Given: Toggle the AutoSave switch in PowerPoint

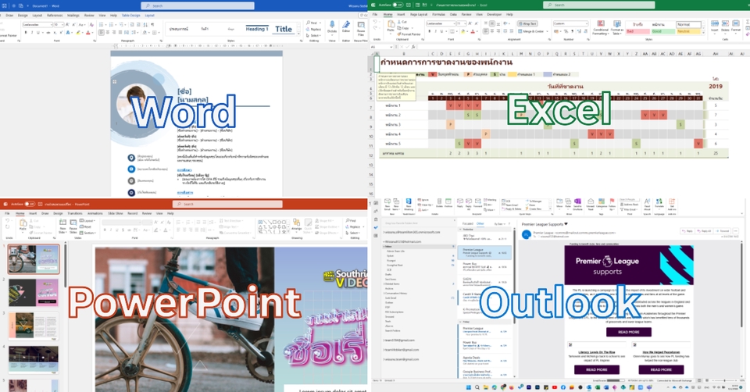Looking at the screenshot, I should [x=28, y=202].
